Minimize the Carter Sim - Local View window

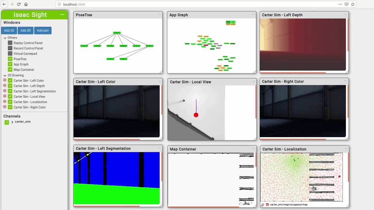253,81
